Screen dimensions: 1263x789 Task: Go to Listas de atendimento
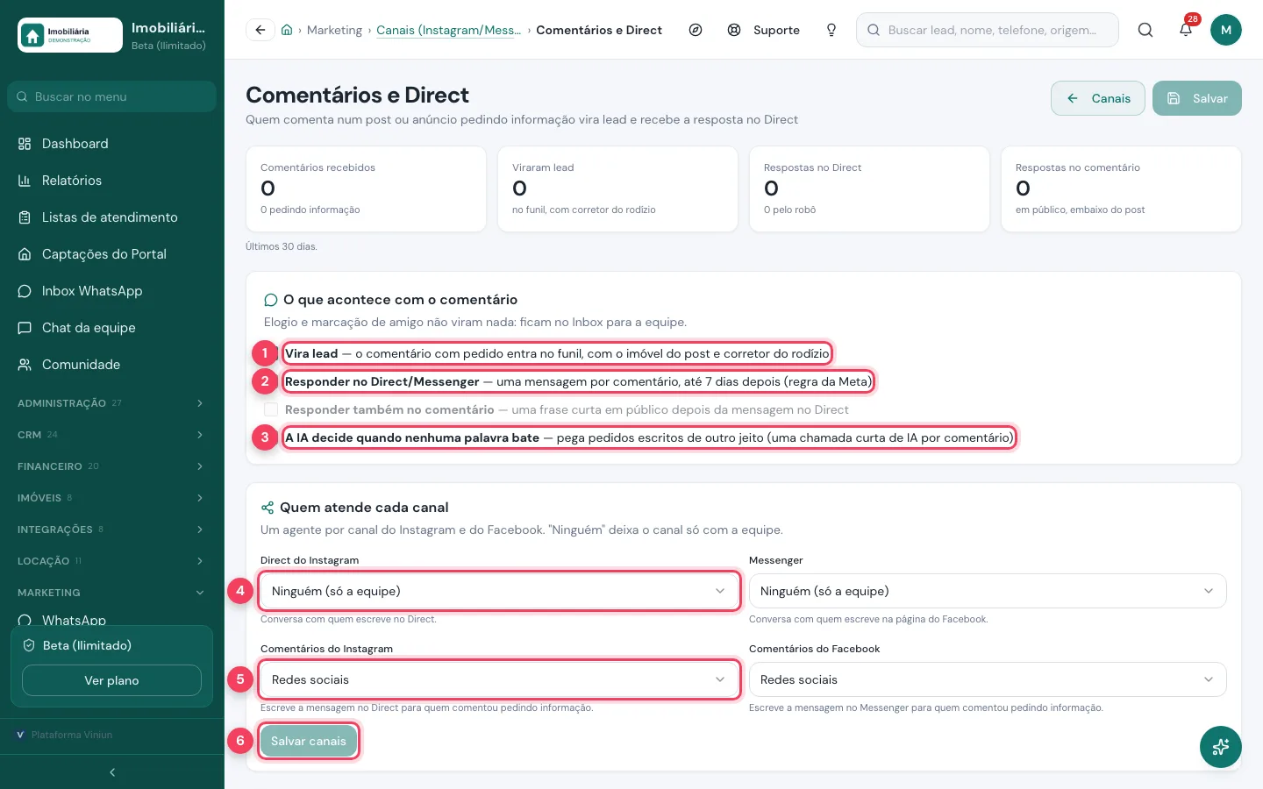[x=112, y=217]
